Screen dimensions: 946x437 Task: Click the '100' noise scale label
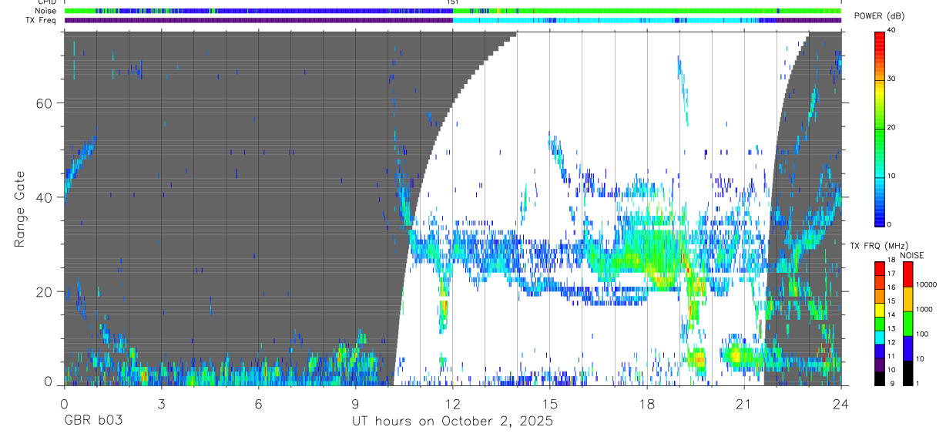pos(921,334)
